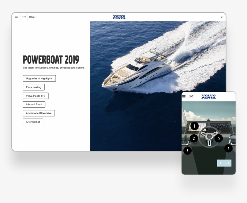
Task: Select the Upgrades & Highlights section
Action: 39,78
